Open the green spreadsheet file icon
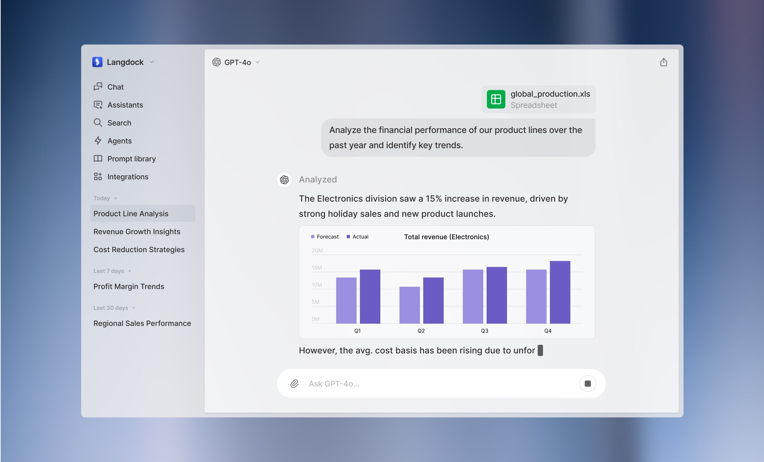 496,99
